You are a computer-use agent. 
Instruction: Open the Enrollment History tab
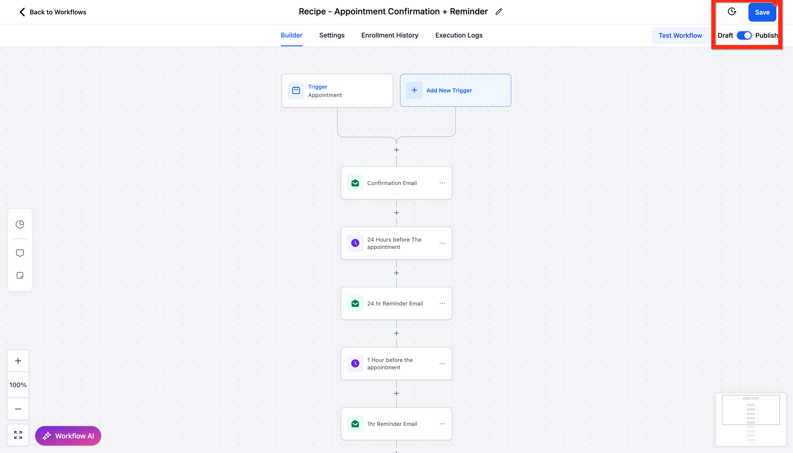[x=390, y=35]
